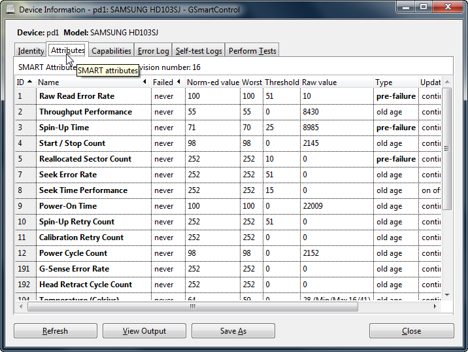Screen dimensions: 468x352
Task: Select the Power-On Time row
Action: (228, 206)
